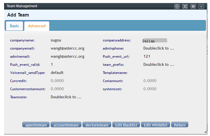This screenshot has width=210, height=136.
Task: Click the adminphone 'Doubleclick to ...' field
Action: click(x=158, y=48)
